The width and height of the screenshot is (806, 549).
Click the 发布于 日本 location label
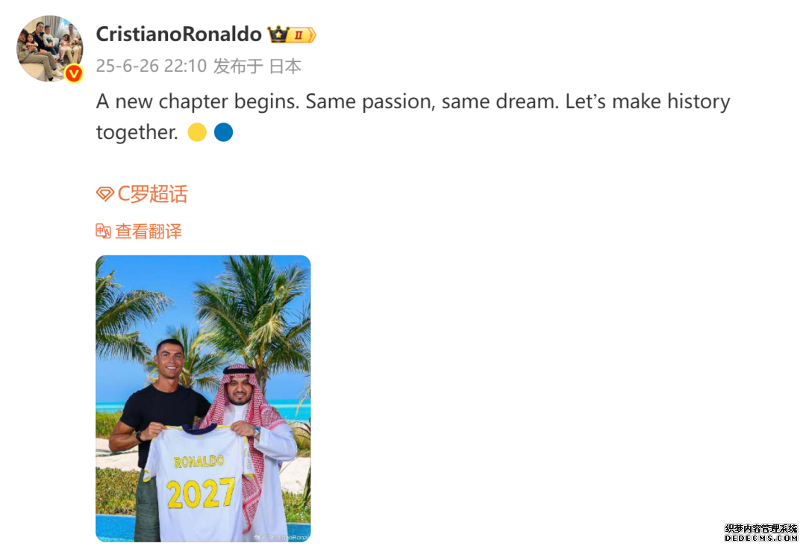pos(257,66)
